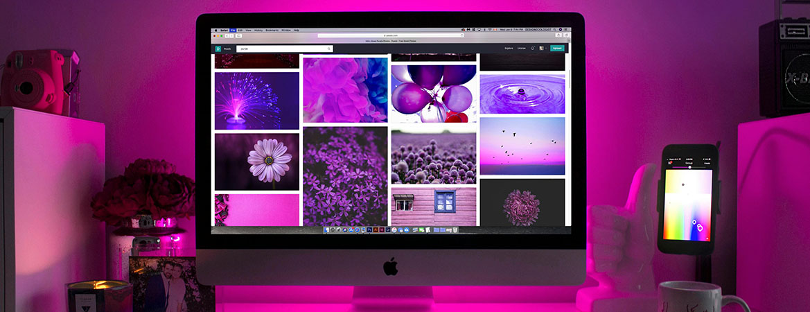Open the small purple flowers photo

pyautogui.click(x=345, y=176)
